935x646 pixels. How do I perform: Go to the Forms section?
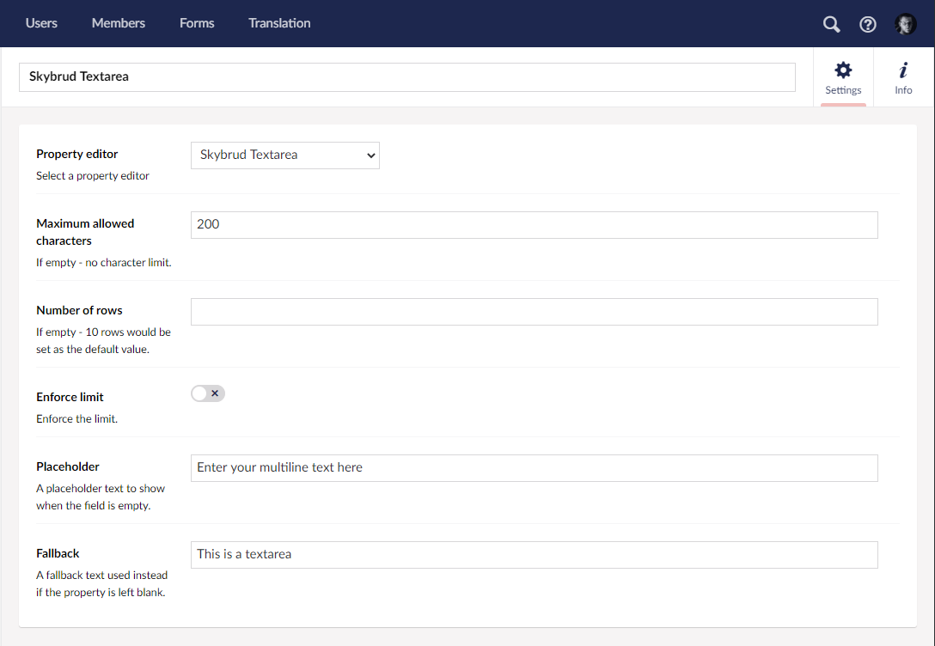(197, 23)
